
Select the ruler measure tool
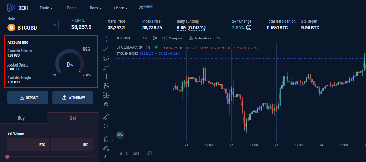pos(106,117)
